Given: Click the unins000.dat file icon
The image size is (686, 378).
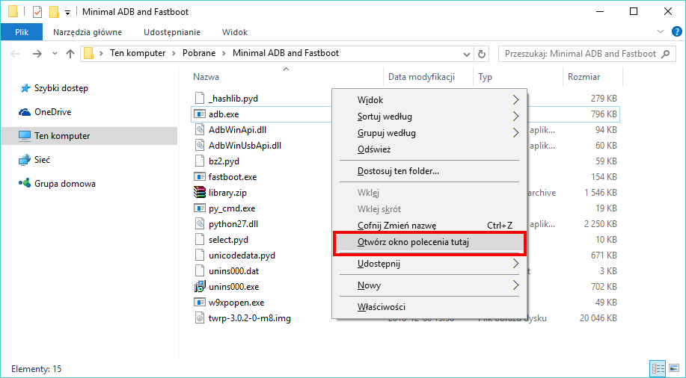Looking at the screenshot, I should tap(200, 271).
